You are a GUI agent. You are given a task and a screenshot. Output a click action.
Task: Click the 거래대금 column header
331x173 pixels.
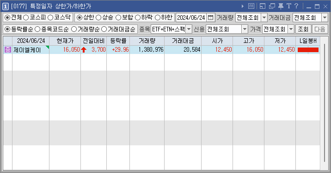[x=183, y=41]
